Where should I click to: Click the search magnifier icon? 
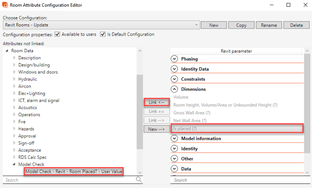click(139, 180)
